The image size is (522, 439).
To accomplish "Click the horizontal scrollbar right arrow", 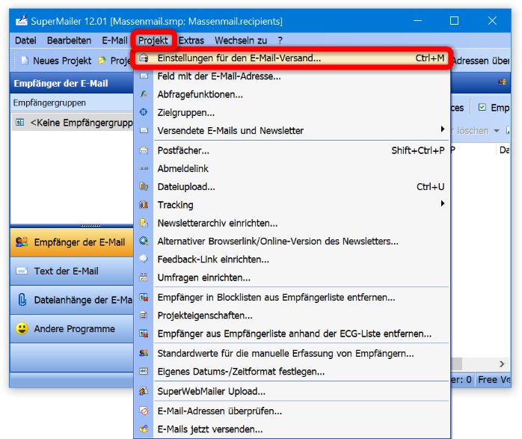I will pyautogui.click(x=502, y=364).
